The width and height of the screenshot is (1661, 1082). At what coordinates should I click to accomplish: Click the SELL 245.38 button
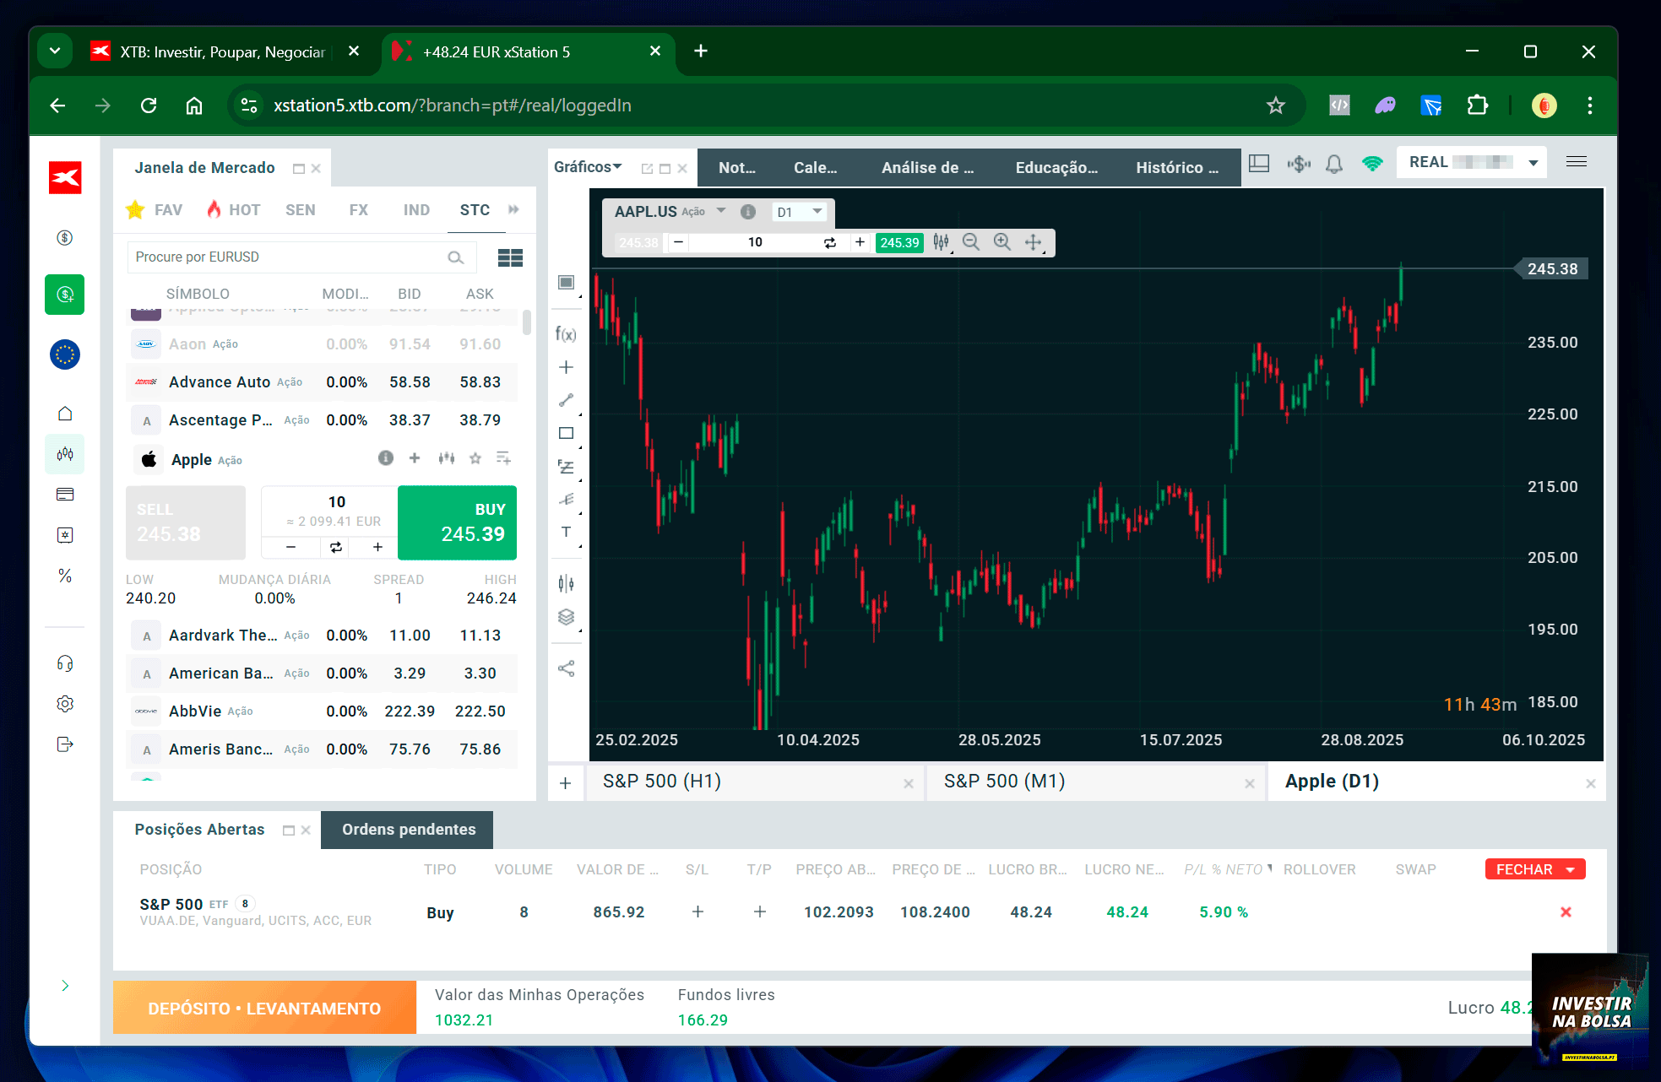point(186,522)
